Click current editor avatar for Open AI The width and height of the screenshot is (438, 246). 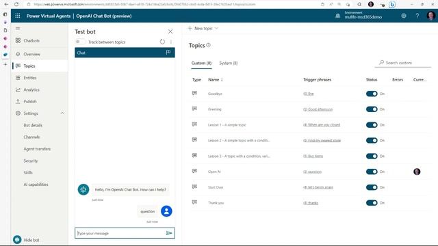[417, 172]
